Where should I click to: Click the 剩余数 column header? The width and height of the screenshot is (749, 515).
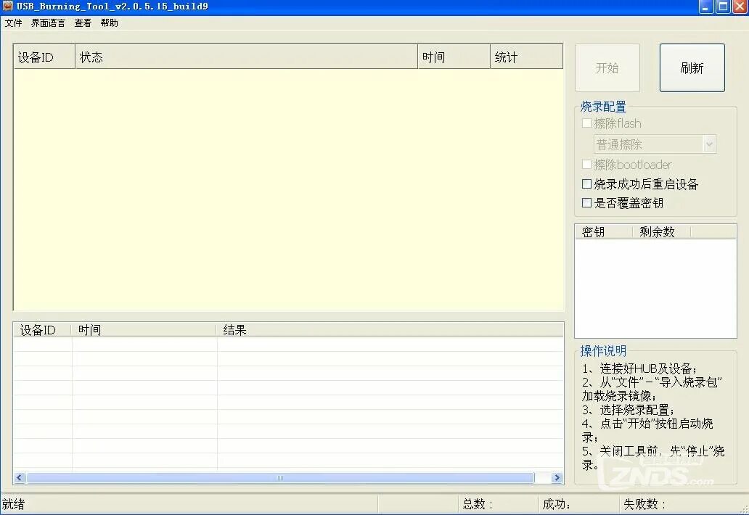point(662,232)
